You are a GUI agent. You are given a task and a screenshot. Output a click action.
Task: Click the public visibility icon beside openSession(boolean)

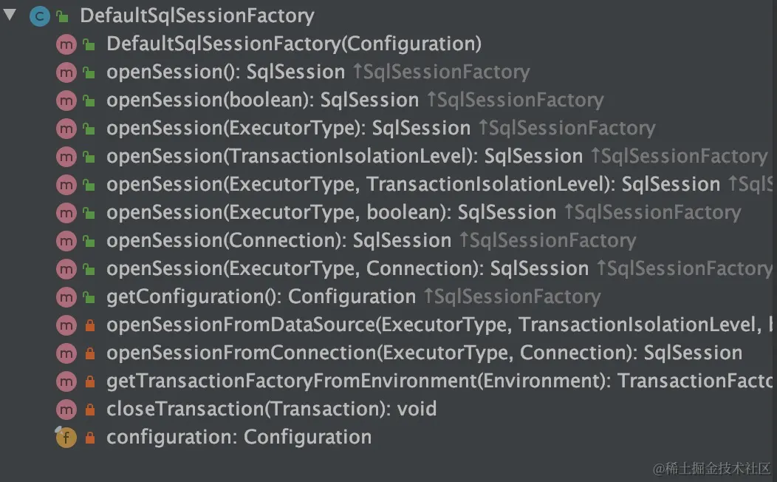[x=89, y=101]
